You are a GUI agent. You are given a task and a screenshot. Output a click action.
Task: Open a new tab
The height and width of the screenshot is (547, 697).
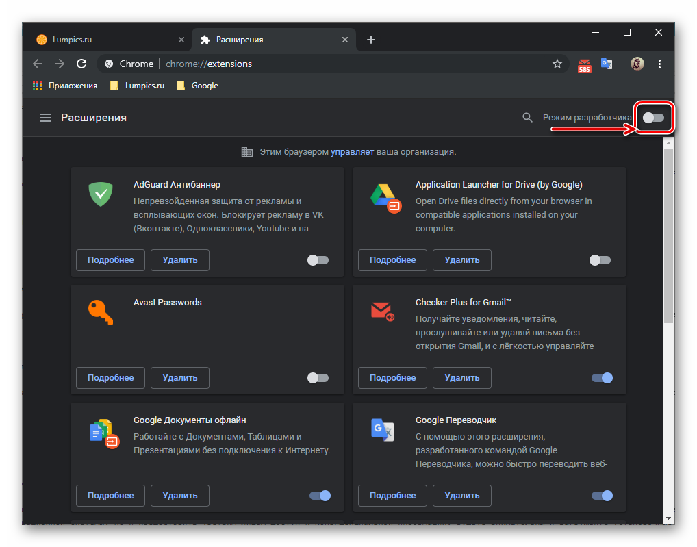coord(371,40)
